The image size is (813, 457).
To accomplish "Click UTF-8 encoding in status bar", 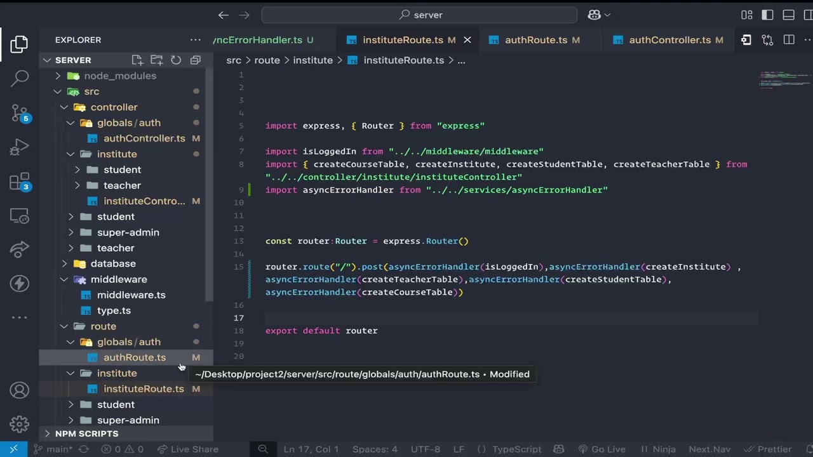I will coord(425,449).
